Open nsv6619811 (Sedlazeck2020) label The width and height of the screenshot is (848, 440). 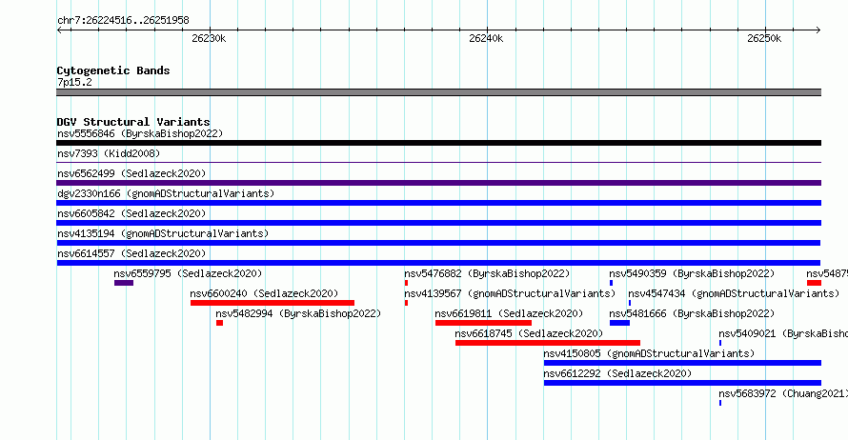(509, 313)
